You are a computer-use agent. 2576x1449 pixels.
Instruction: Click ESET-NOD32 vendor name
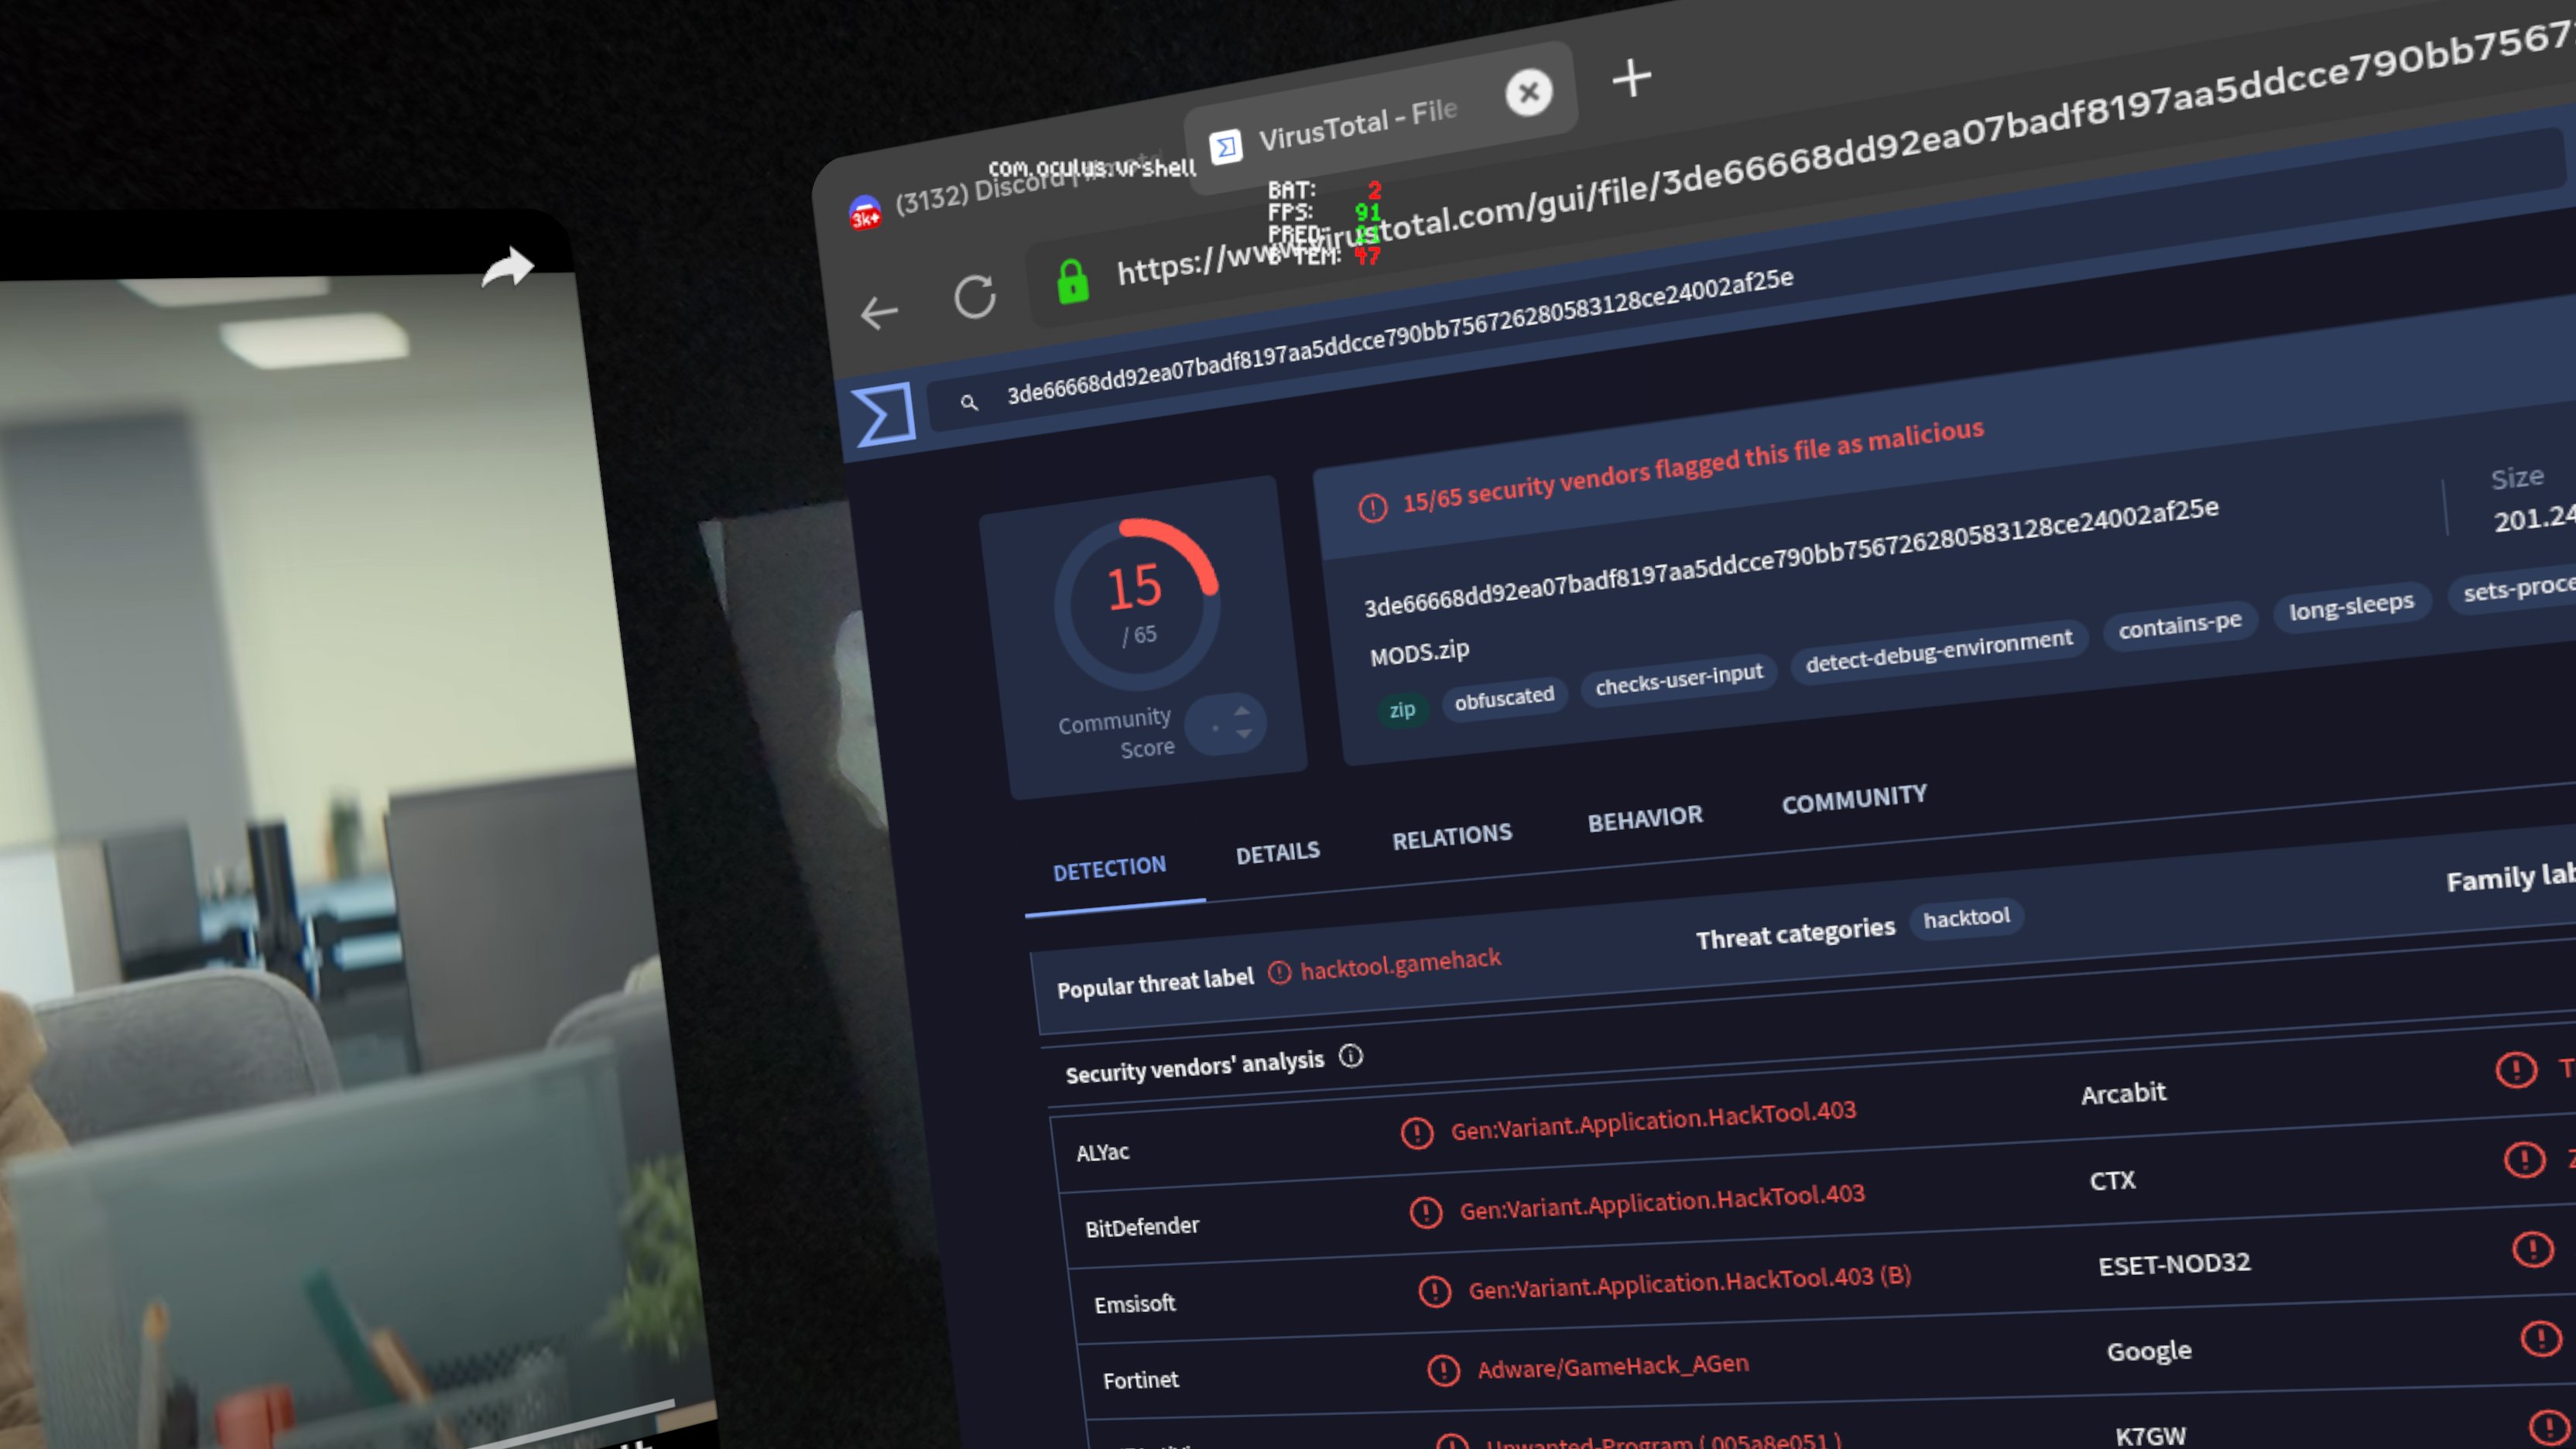point(2174,1265)
